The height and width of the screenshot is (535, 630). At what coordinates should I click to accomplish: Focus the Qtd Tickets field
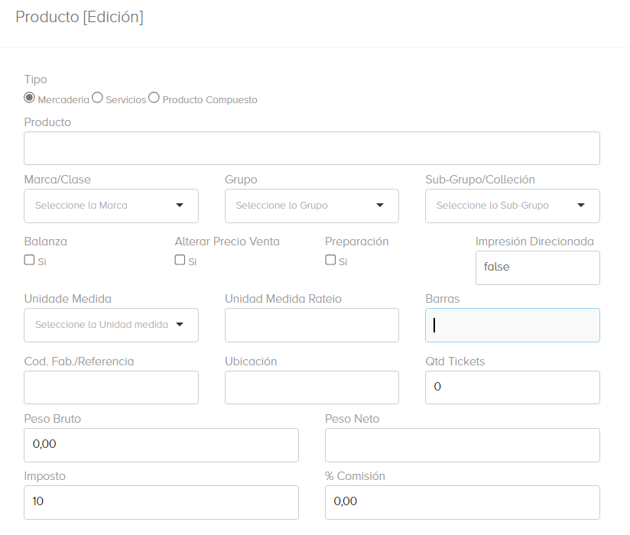click(x=512, y=387)
